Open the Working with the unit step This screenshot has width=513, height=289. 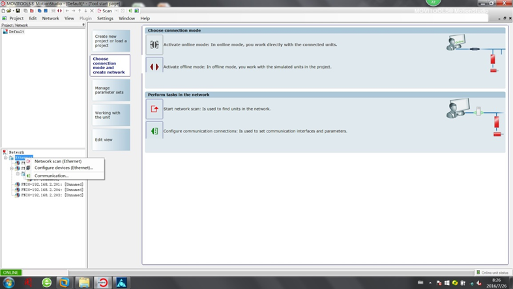point(110,115)
